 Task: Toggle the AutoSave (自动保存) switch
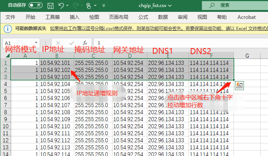36,6
